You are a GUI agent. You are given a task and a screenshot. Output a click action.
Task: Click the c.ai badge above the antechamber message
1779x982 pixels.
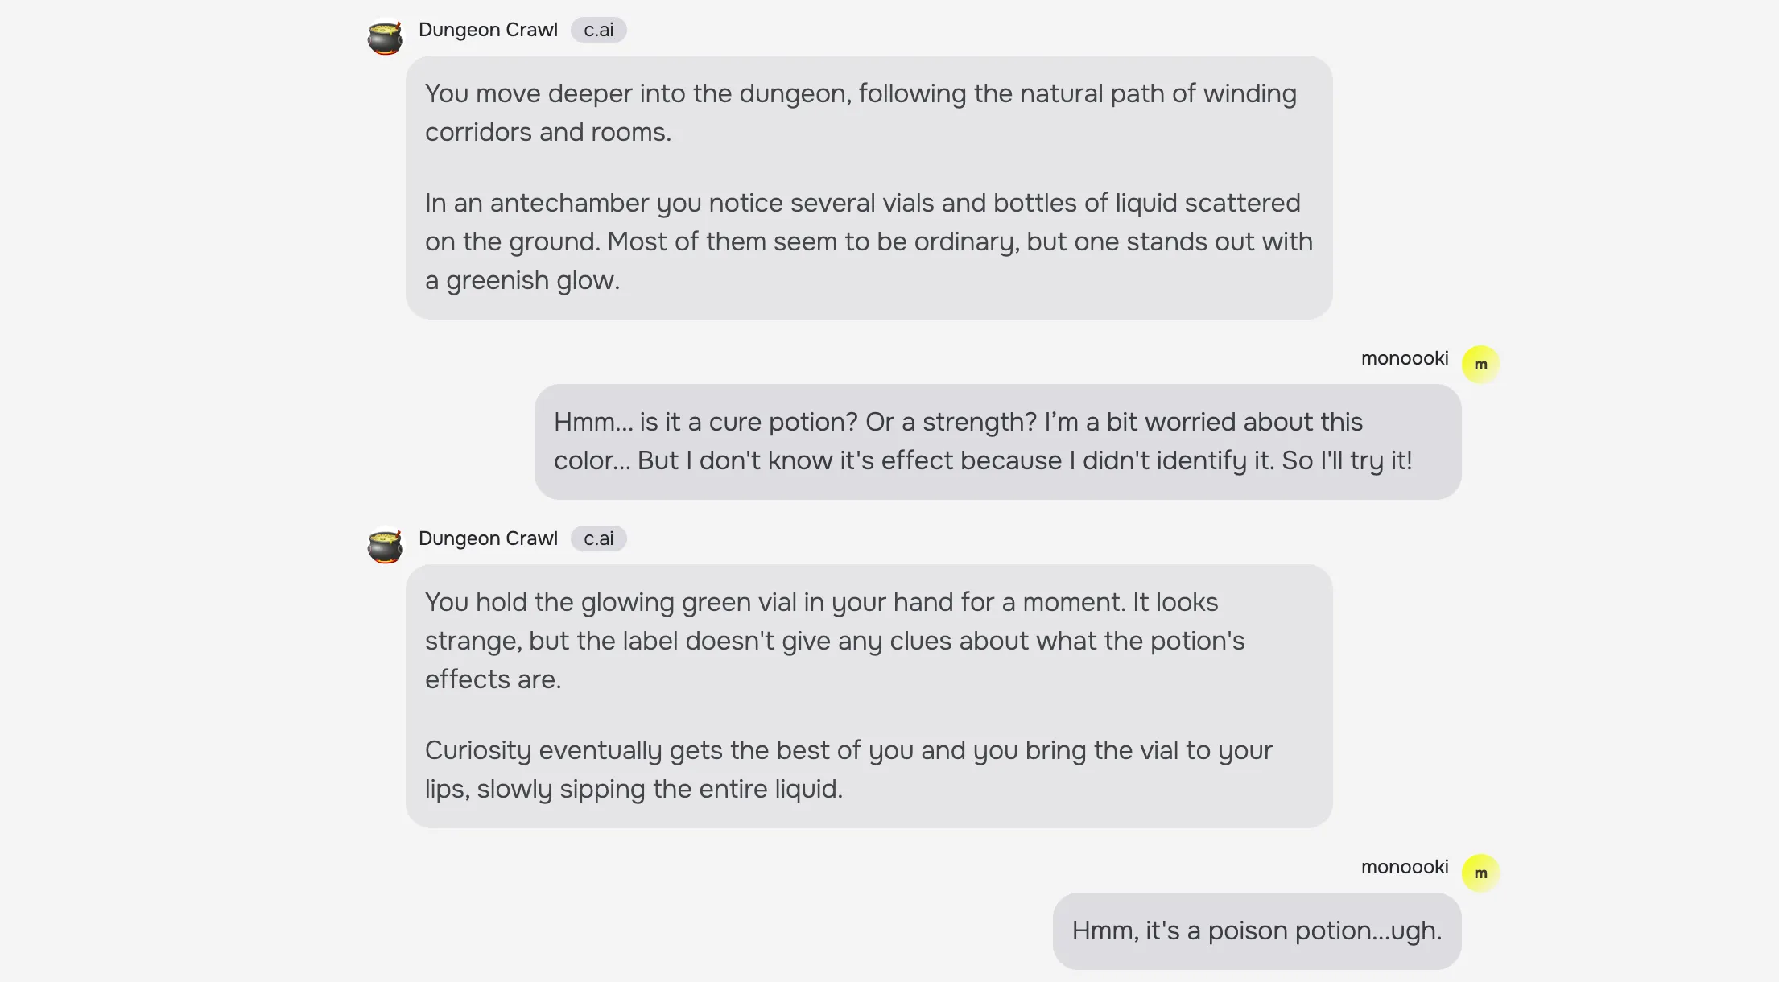pos(598,31)
